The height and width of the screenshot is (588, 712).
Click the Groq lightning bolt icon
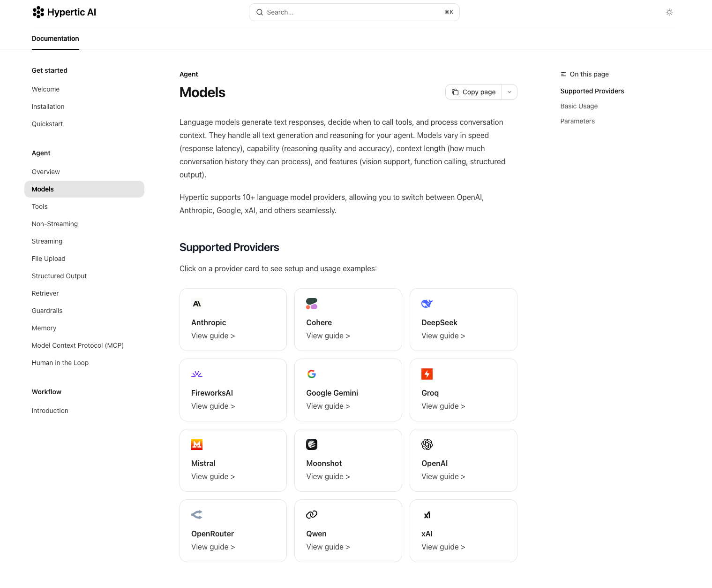(427, 374)
